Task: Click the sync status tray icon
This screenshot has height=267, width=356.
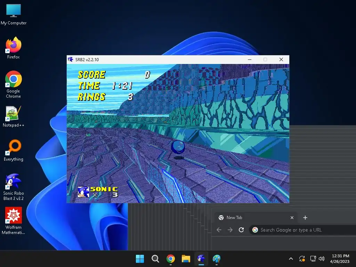Action: 302,259
